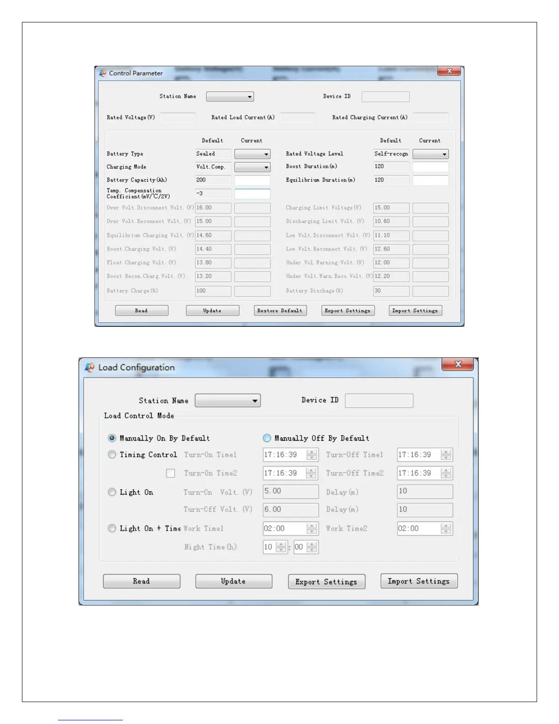The width and height of the screenshot is (559, 724).
Task: Click Load Control Mode group label
Action: point(139,415)
